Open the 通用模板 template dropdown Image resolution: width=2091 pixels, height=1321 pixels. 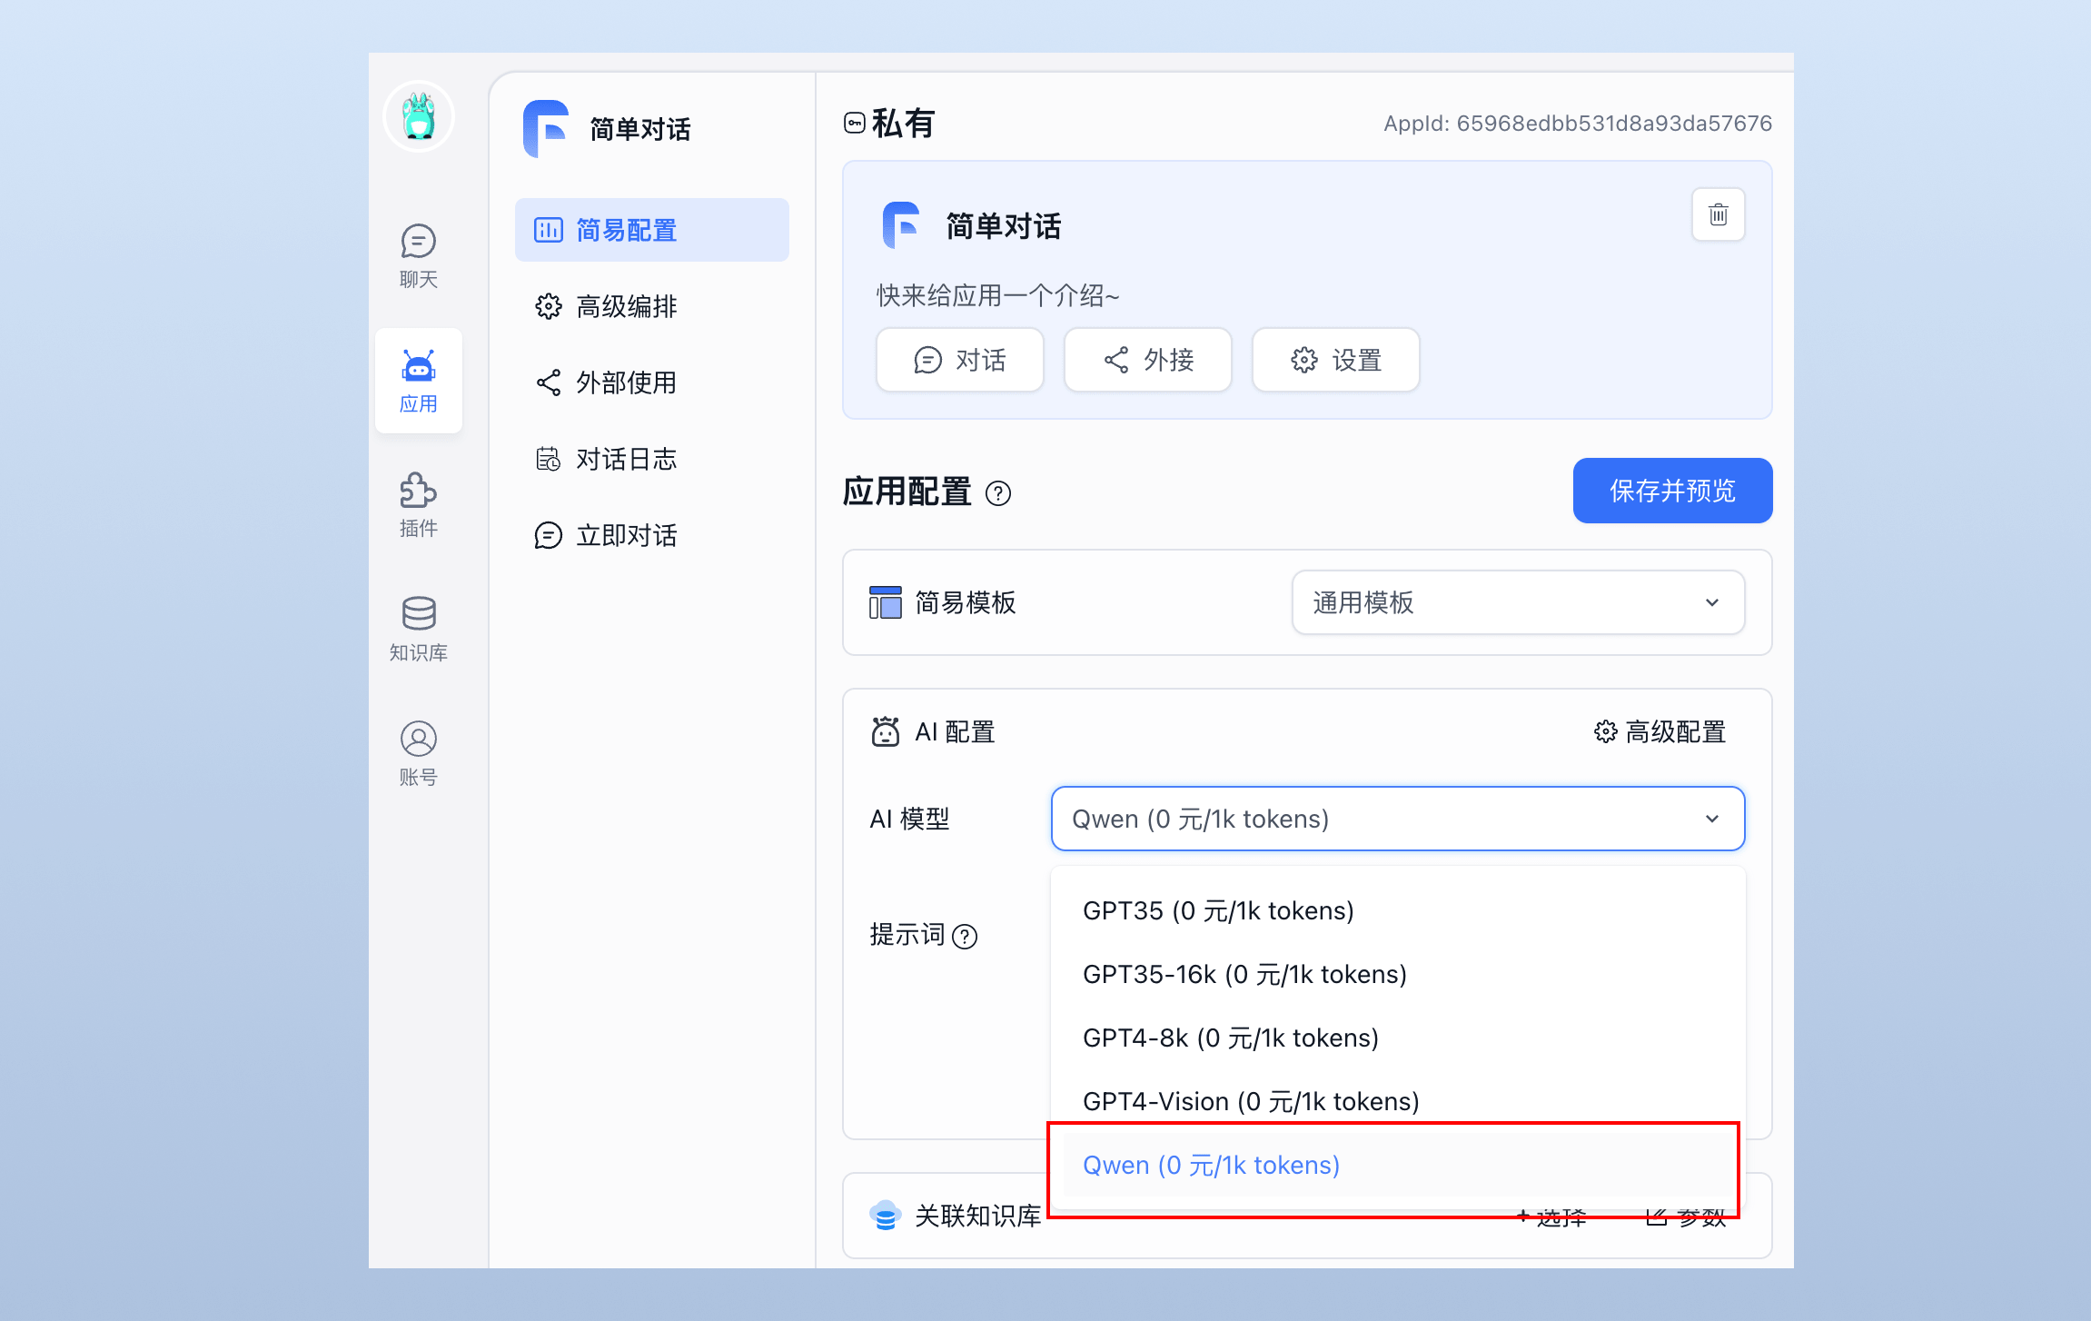1517,602
